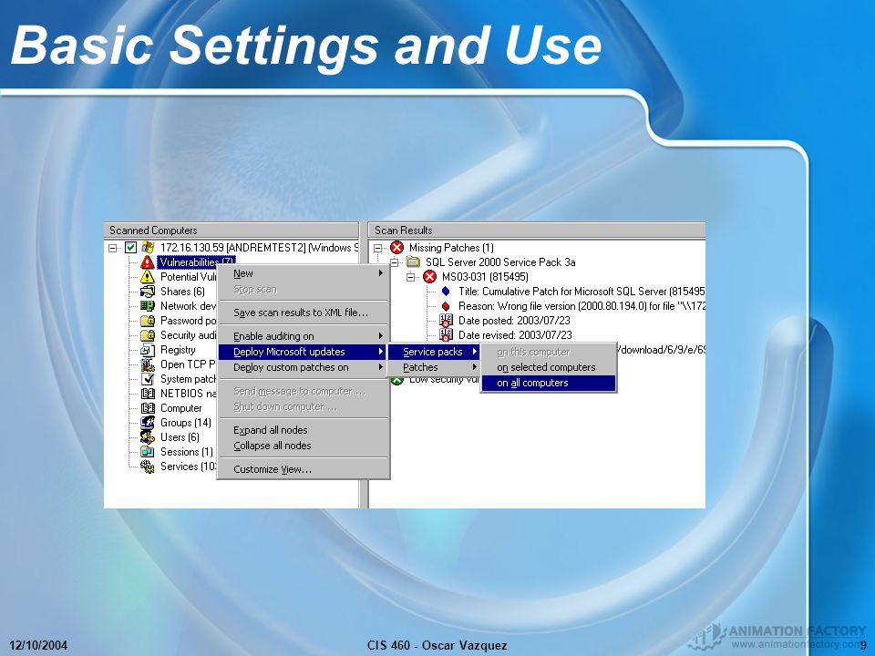
Task: Select Registry tree item
Action: [x=178, y=350]
